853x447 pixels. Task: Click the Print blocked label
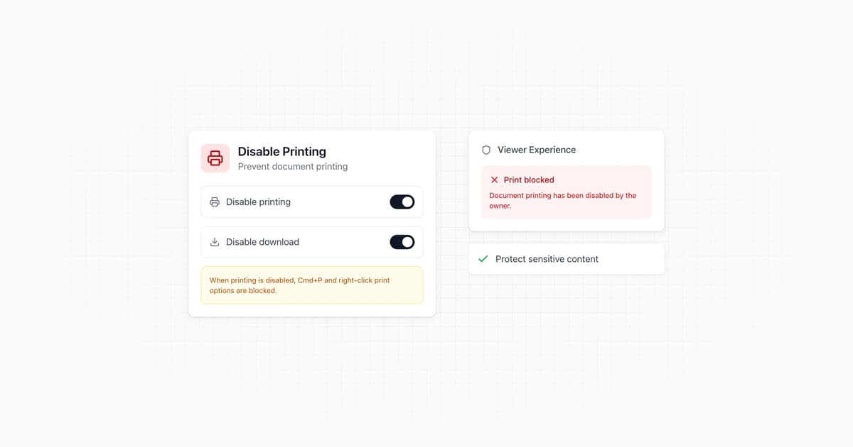tap(529, 180)
